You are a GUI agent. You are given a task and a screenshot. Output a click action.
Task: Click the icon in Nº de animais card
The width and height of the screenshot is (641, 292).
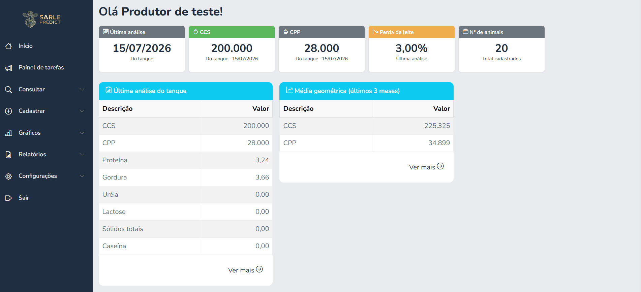click(x=465, y=32)
